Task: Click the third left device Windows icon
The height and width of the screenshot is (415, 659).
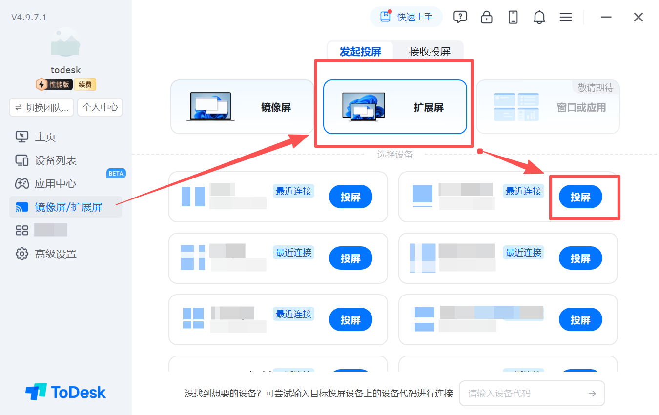Action: point(193,318)
